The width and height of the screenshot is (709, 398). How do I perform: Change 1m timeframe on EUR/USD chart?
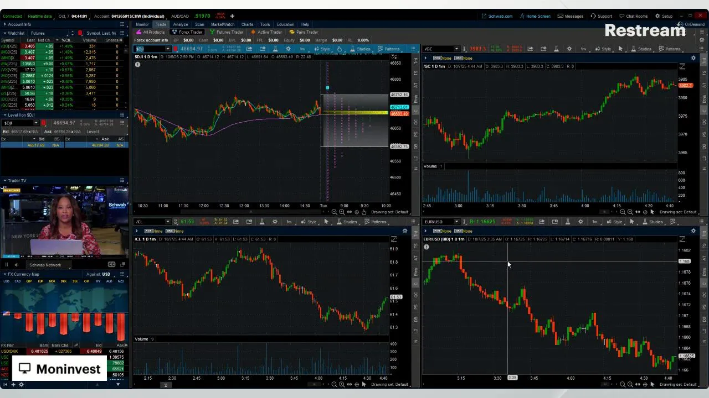[x=594, y=222]
